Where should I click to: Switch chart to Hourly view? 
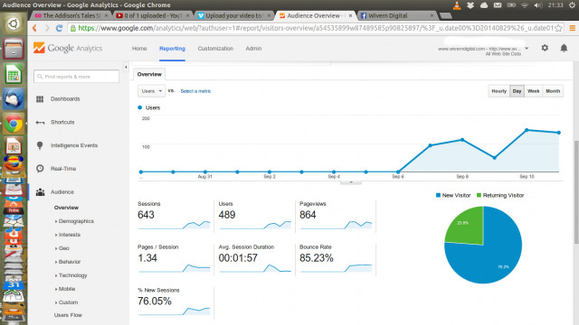tap(498, 91)
